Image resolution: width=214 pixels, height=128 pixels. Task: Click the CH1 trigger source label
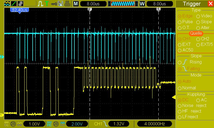pyautogui.click(x=98, y=124)
